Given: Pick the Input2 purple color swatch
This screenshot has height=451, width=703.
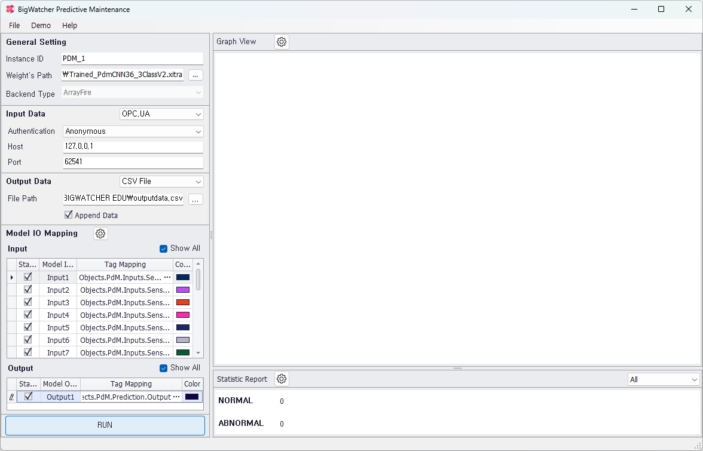Looking at the screenshot, I should pyautogui.click(x=182, y=290).
